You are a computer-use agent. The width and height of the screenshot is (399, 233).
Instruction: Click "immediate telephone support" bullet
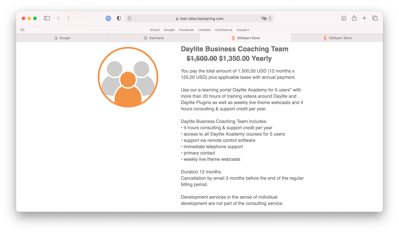pyautogui.click(x=212, y=147)
